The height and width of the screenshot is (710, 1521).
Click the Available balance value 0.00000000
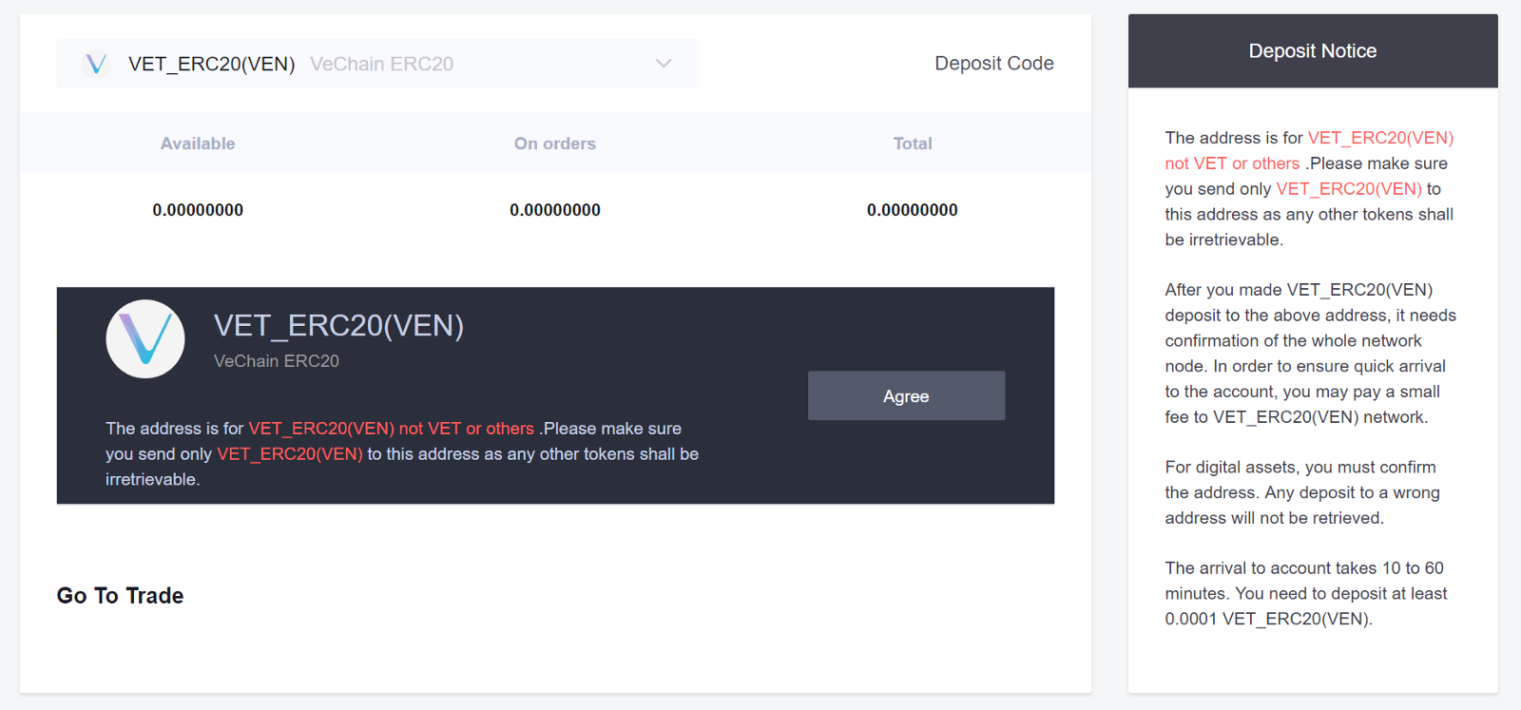coord(198,210)
